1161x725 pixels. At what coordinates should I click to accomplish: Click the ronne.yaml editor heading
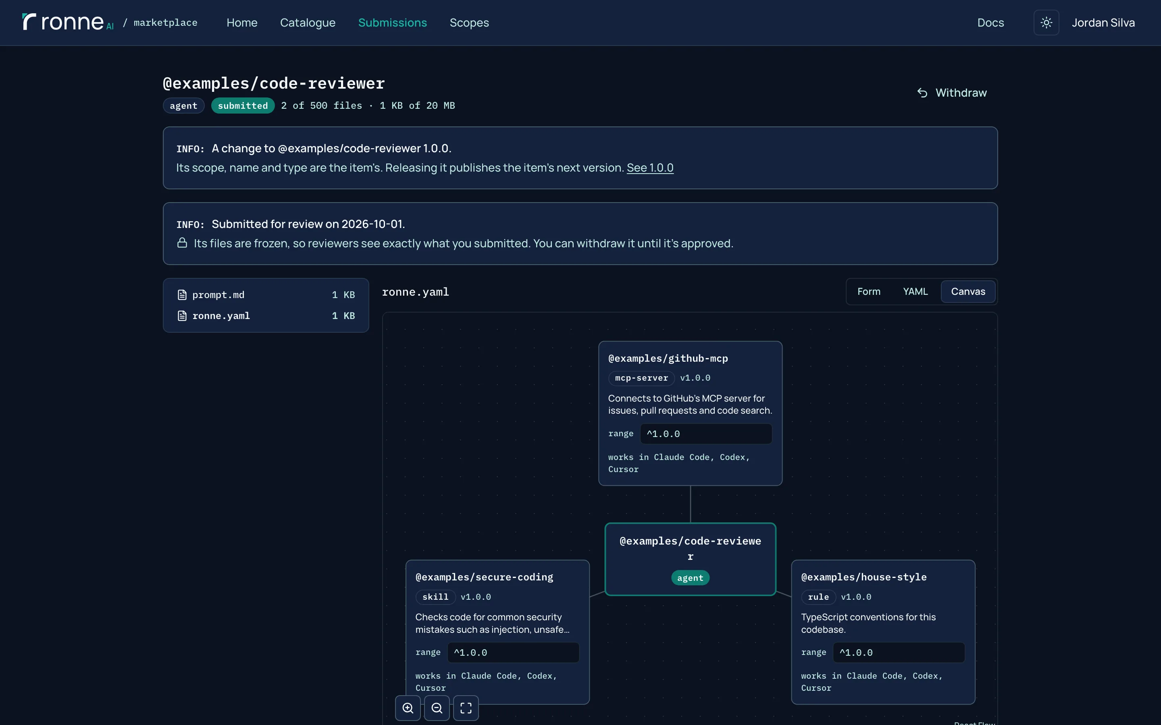tap(416, 292)
